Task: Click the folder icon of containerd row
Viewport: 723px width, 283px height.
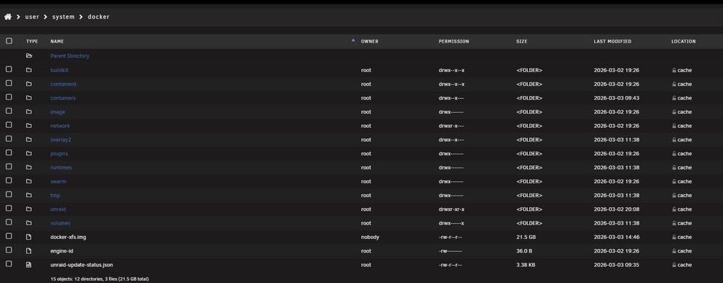Action: pos(29,84)
